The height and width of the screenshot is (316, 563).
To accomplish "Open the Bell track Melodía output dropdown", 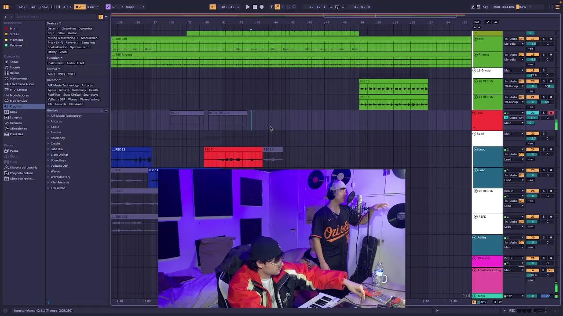I will 514,43.
